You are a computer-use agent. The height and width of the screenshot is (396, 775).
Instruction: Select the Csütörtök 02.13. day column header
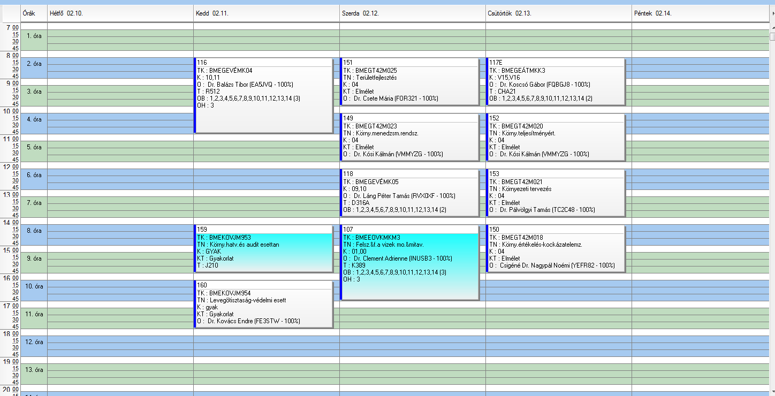(559, 13)
